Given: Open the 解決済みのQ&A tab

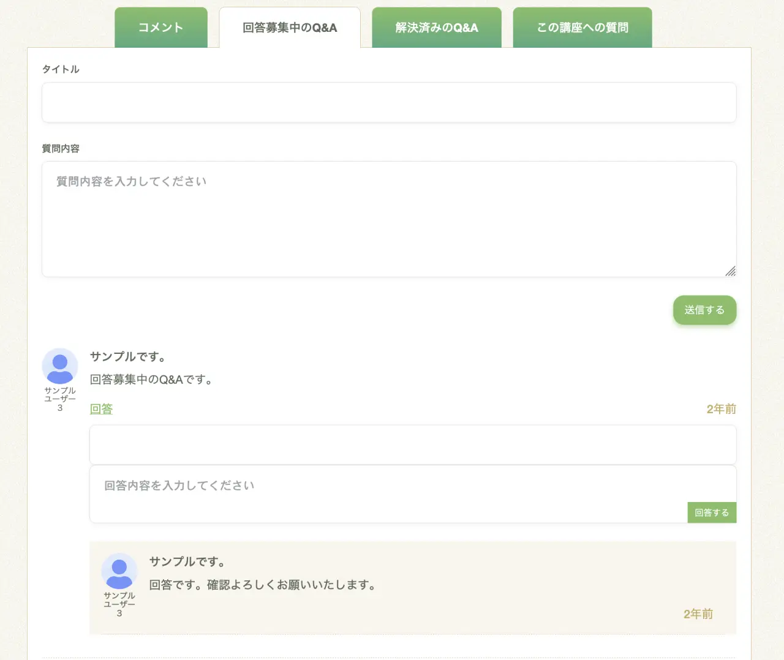Looking at the screenshot, I should coord(437,28).
